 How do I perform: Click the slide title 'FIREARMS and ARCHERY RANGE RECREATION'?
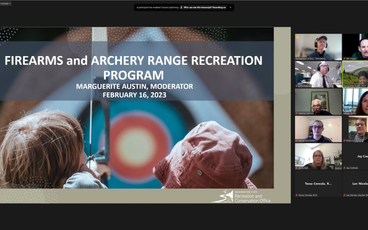click(x=133, y=60)
